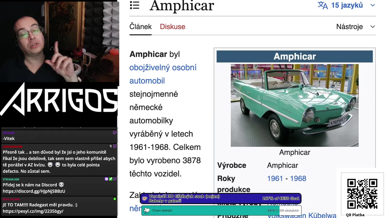This screenshot has width=388, height=218.
Task: Click Twitch icon on JORDANPEATR8 message
Action: [115, 146]
